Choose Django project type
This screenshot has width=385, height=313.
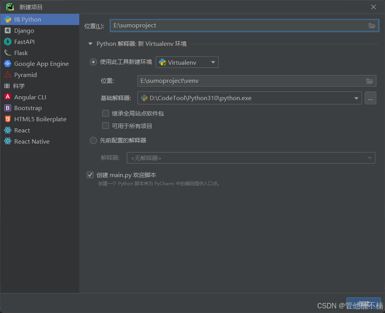coord(40,30)
